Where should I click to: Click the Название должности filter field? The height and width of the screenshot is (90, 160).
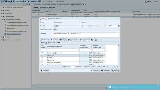coord(63,50)
